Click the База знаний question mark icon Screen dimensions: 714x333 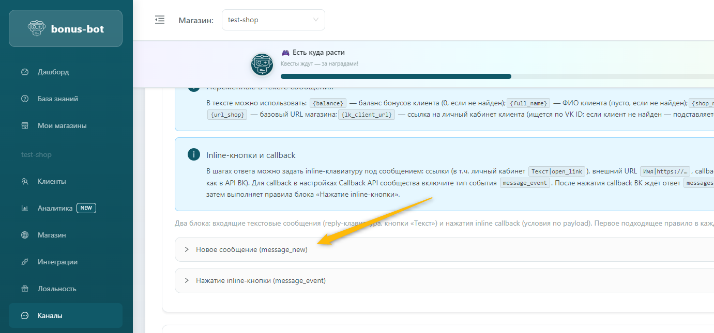click(25, 99)
